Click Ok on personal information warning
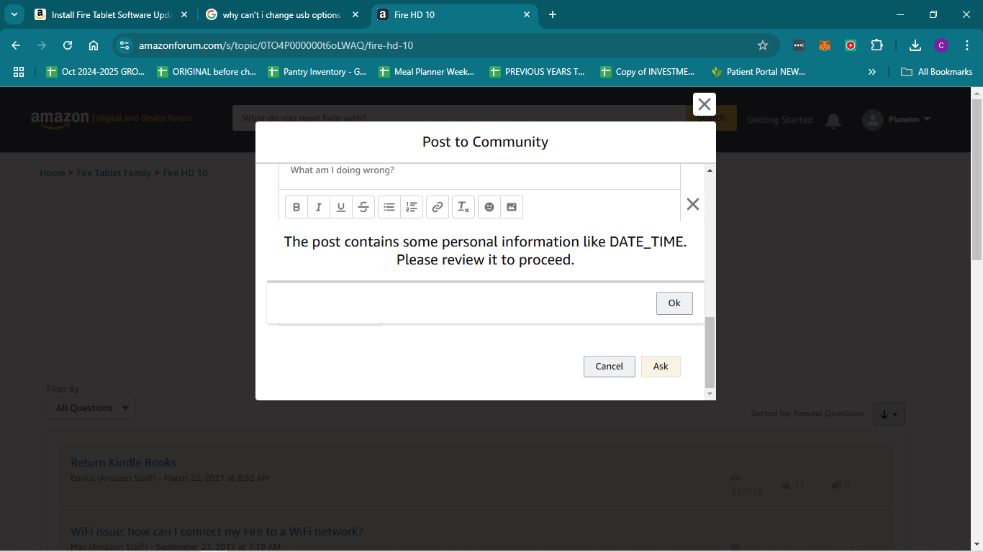Screen dimensions: 983x552 click(x=674, y=303)
